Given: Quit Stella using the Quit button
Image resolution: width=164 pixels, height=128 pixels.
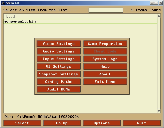Looking at the screenshot, I should 142,123.
